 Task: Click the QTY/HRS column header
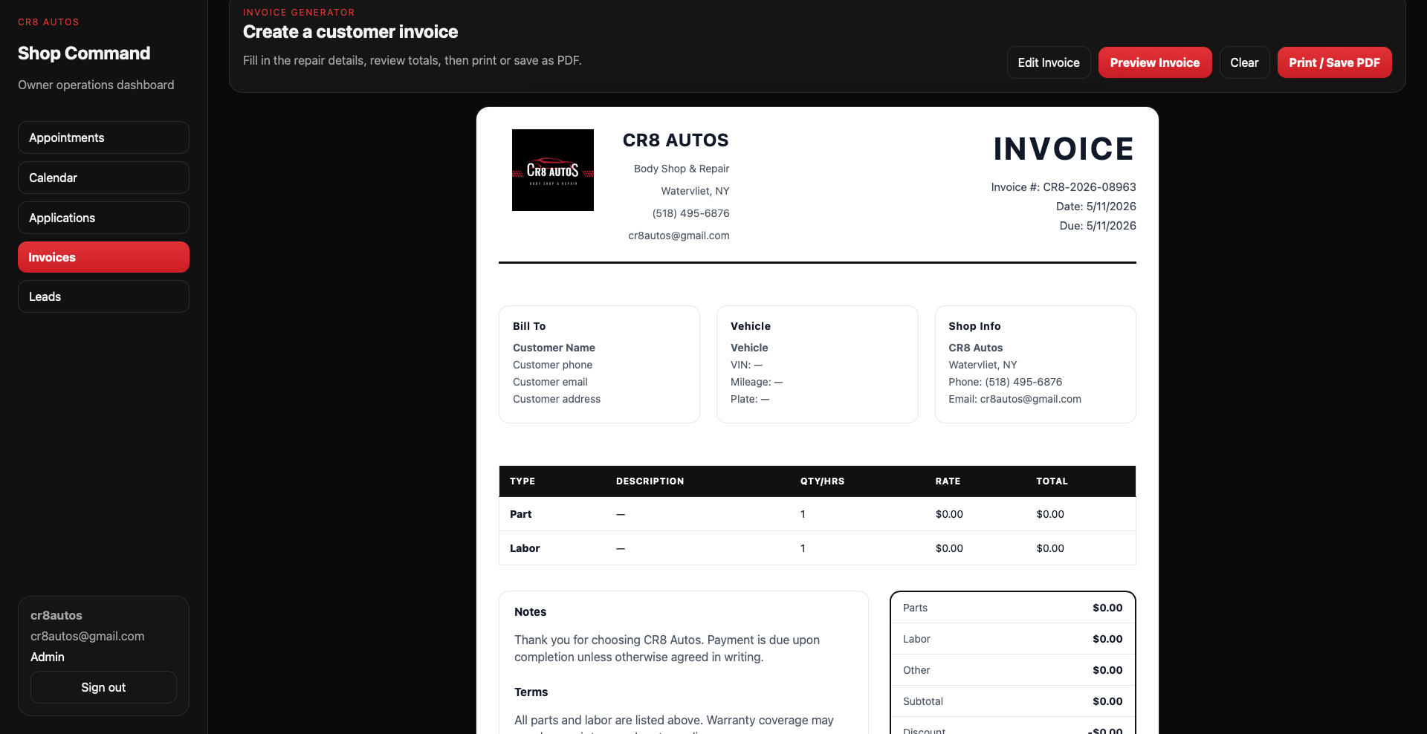pos(822,481)
